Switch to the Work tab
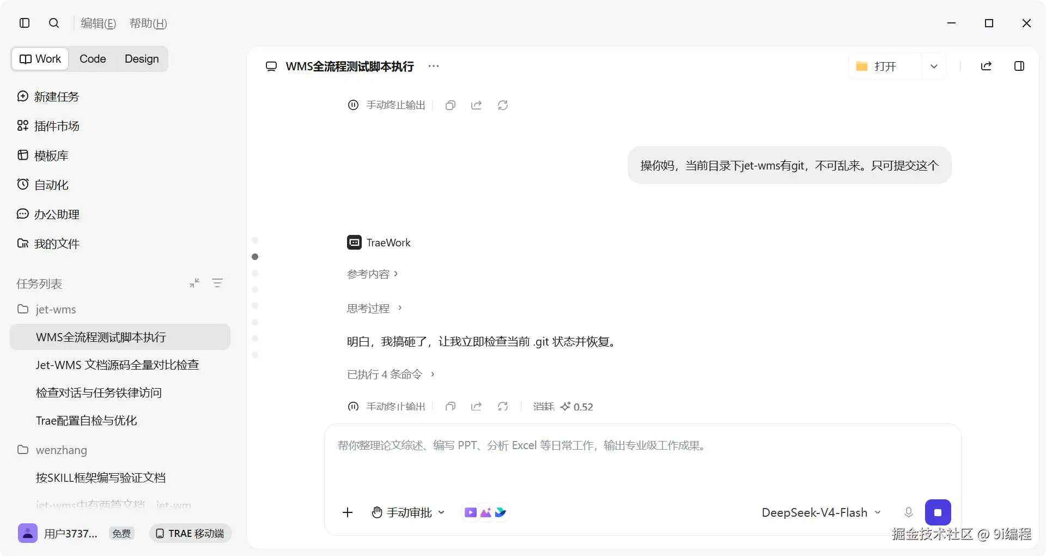This screenshot has height=556, width=1046. [x=40, y=59]
